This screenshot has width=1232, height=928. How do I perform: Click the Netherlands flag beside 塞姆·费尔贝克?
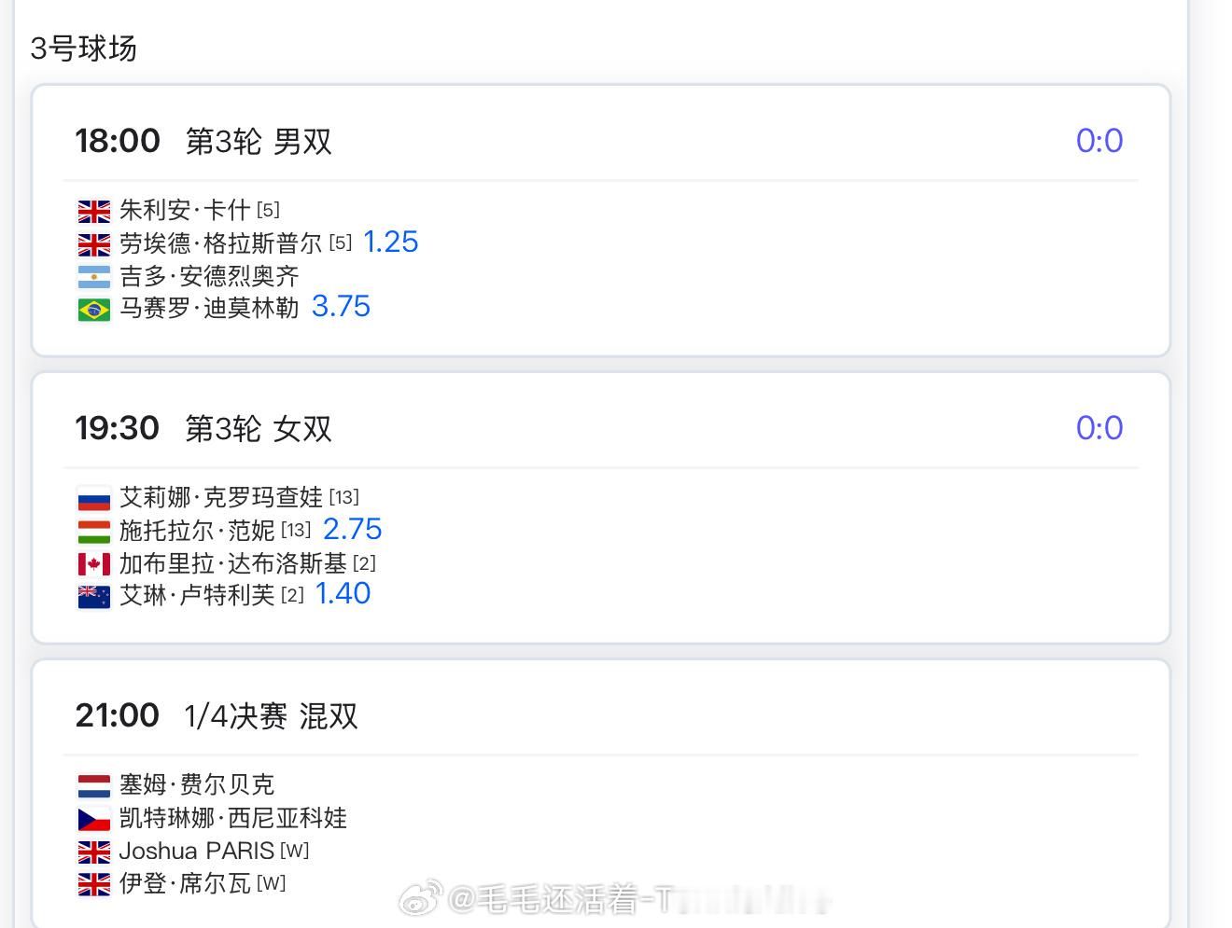pos(93,786)
